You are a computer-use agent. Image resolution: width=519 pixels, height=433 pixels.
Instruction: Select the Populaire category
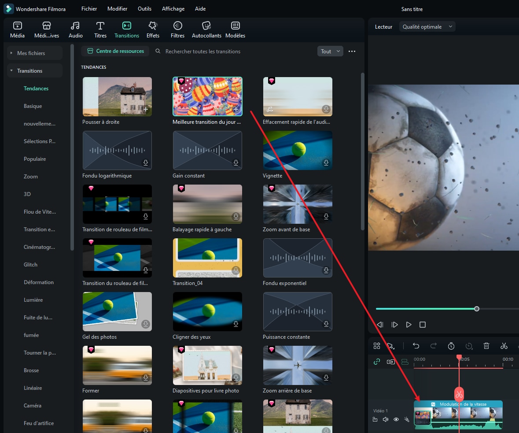click(x=35, y=159)
